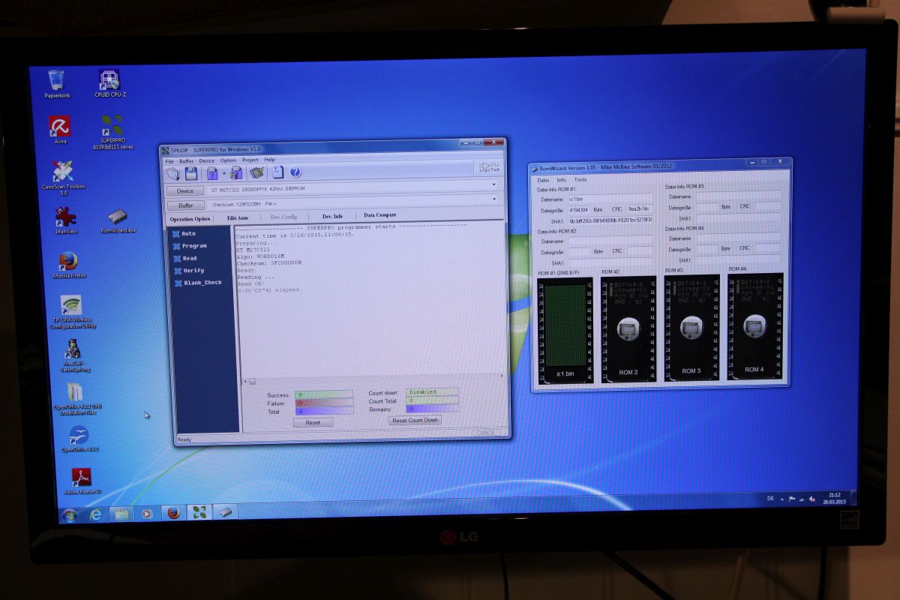This screenshot has height=600, width=900.
Task: Click the ROM 2 chip image
Action: [x=628, y=329]
